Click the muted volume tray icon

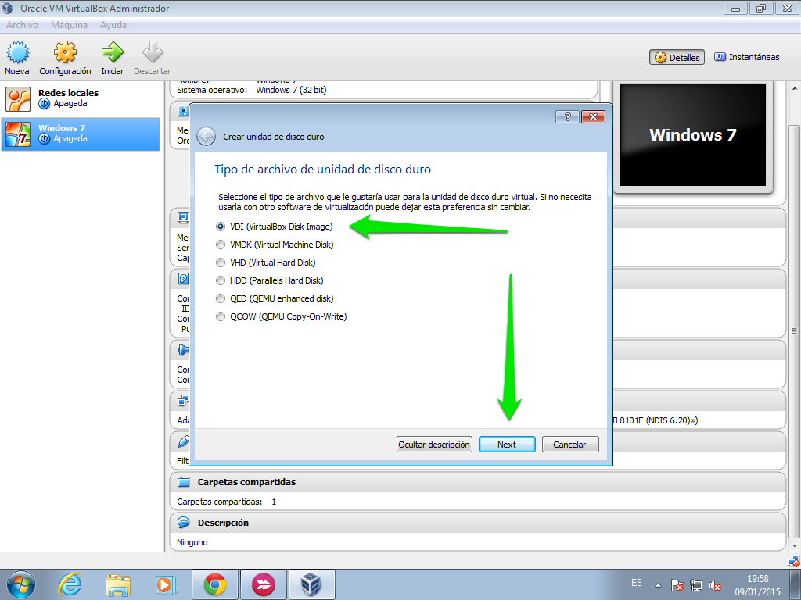coord(715,586)
